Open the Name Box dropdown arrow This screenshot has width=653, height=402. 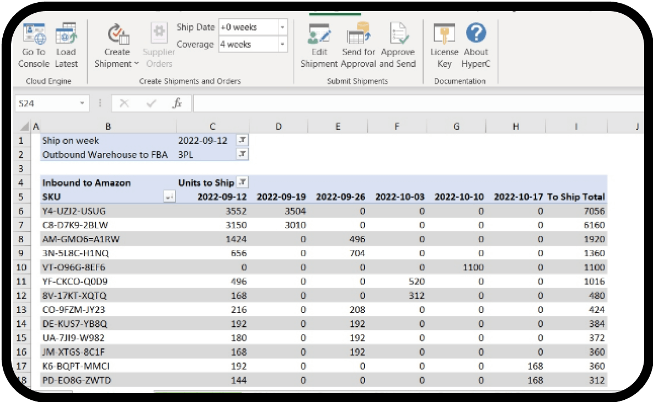pos(82,103)
